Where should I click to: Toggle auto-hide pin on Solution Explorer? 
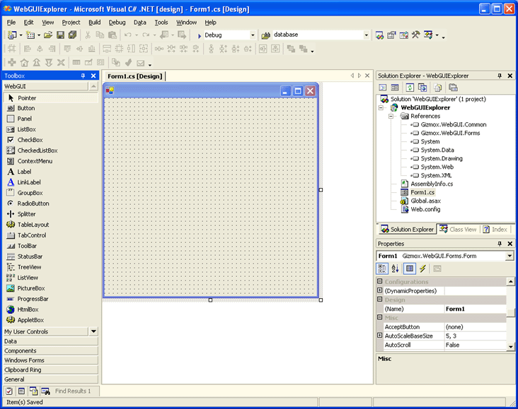[500, 76]
